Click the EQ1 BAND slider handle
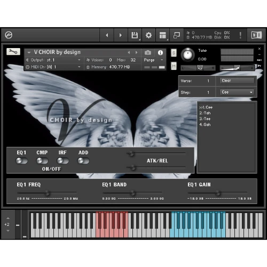The width and height of the screenshot is (267, 267). click(x=132, y=193)
